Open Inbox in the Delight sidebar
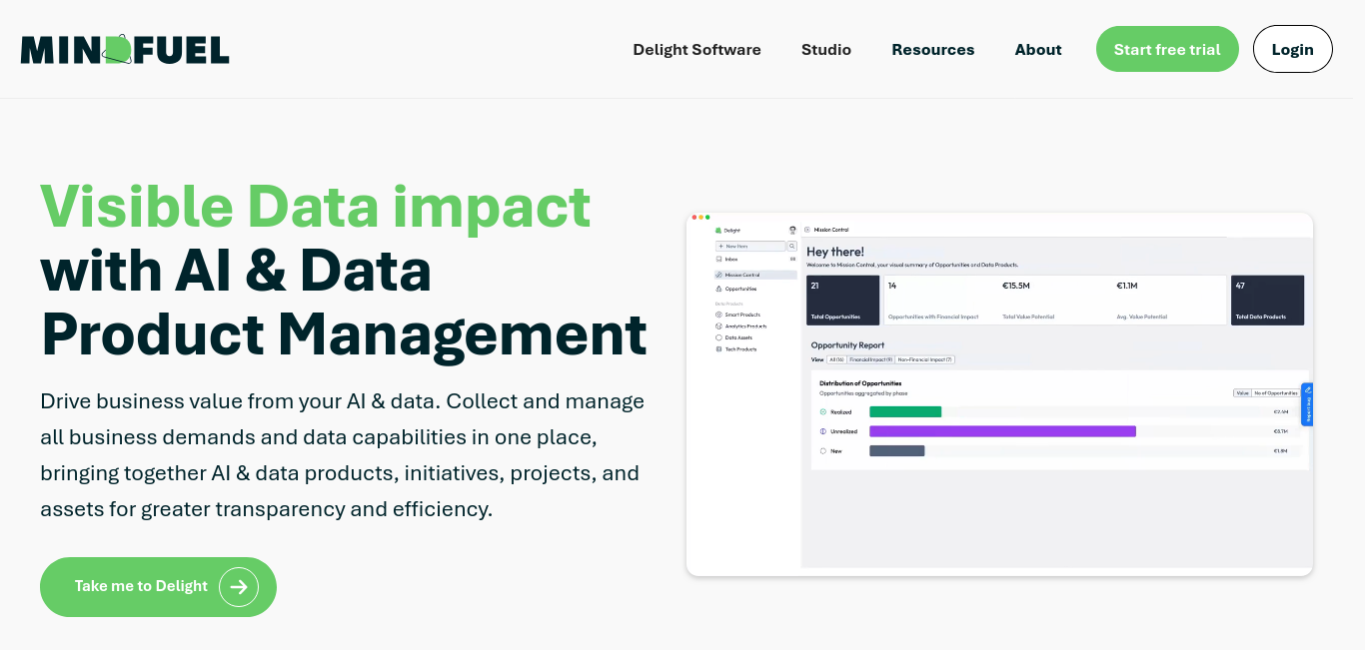This screenshot has height=650, width=1365. point(755,260)
